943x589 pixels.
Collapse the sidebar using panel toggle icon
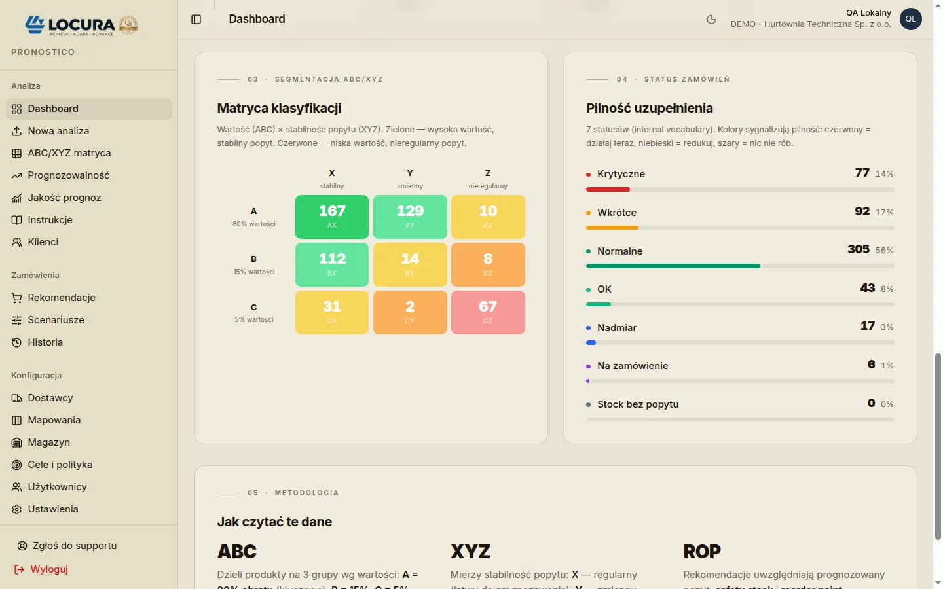(x=196, y=19)
